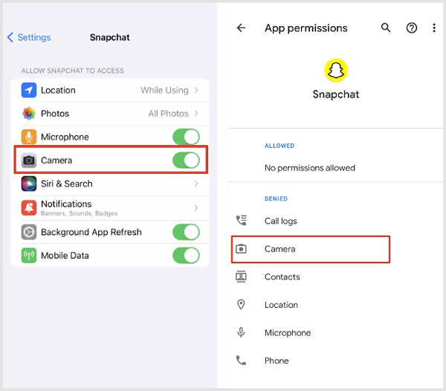Image resolution: width=446 pixels, height=391 pixels.
Task: Tap the Microphone icon under Denied
Action: pos(241,332)
